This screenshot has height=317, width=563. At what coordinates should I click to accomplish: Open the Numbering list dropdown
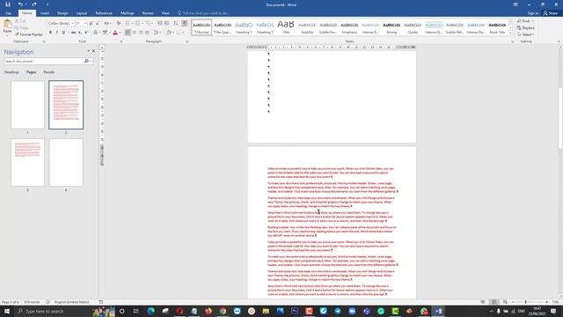point(143,24)
